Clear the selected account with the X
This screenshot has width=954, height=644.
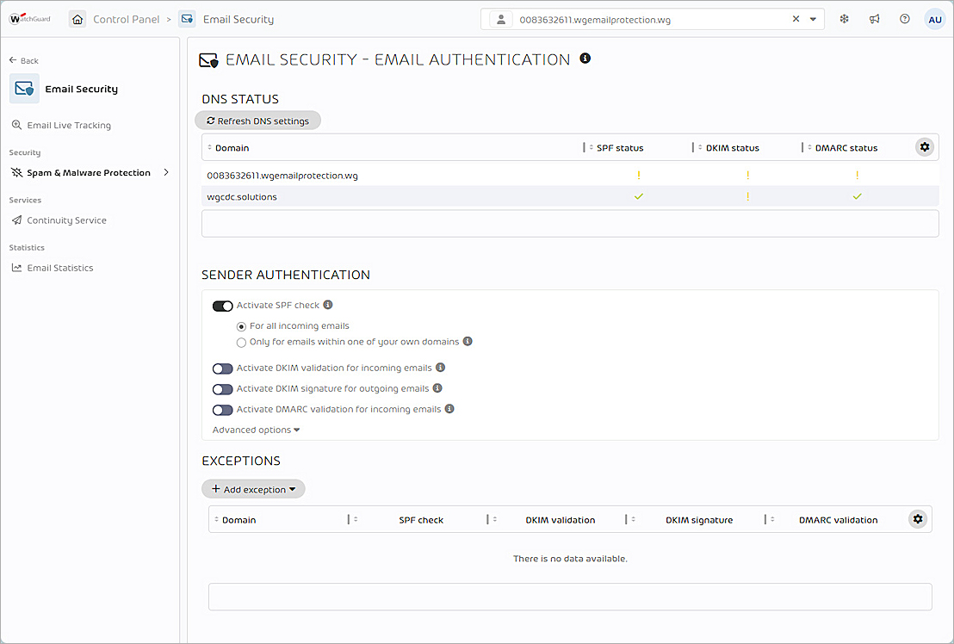click(796, 18)
